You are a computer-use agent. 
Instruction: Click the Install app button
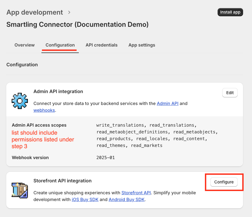[x=230, y=12]
